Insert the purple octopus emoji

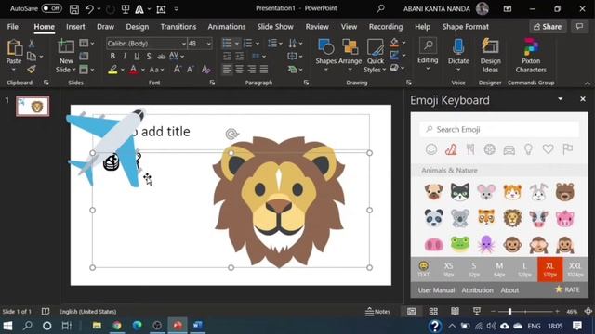click(x=486, y=244)
